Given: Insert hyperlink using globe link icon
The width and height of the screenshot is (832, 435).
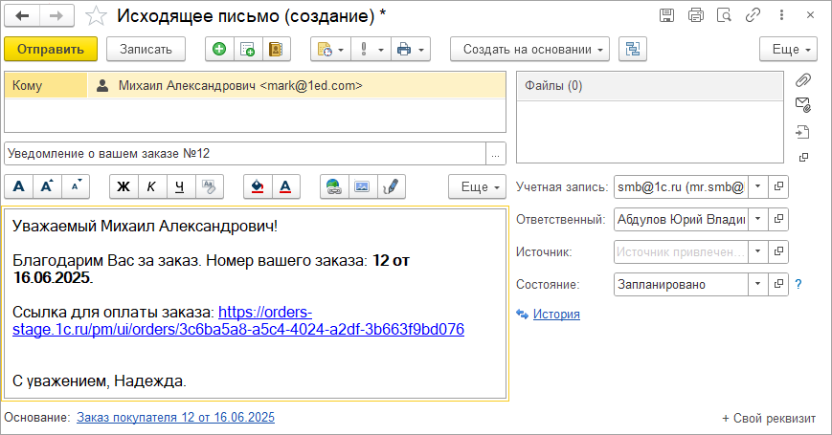Looking at the screenshot, I should pyautogui.click(x=334, y=186).
